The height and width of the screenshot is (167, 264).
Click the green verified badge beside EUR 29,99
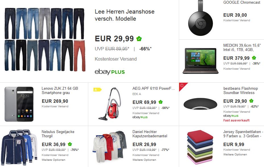point(139,39)
